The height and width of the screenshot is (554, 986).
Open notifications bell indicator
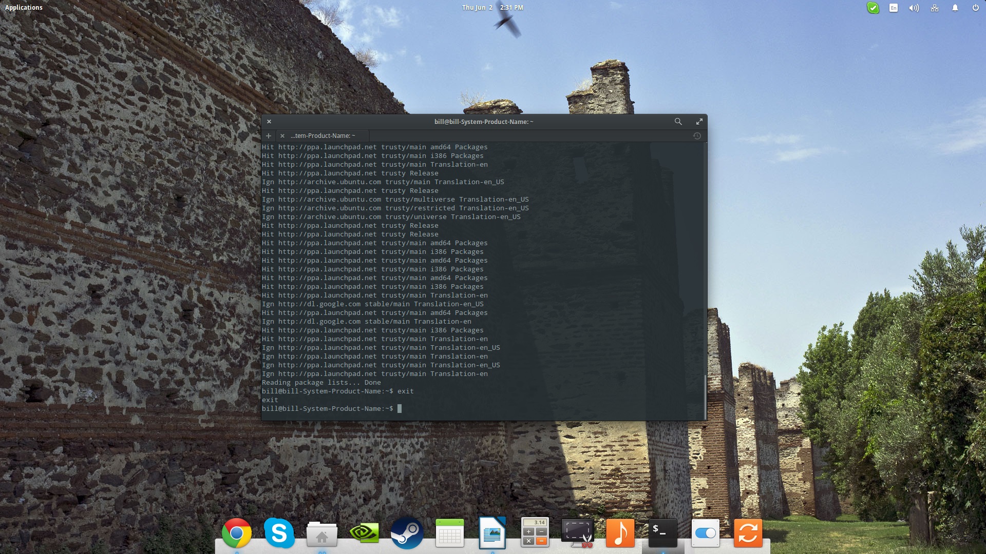955,8
